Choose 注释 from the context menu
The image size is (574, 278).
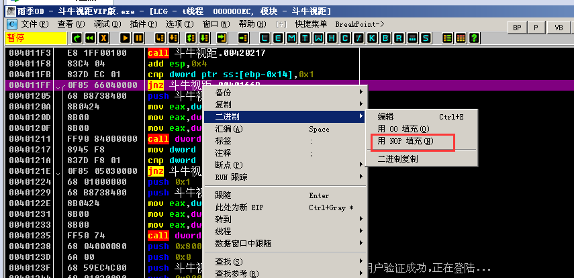click(285, 153)
